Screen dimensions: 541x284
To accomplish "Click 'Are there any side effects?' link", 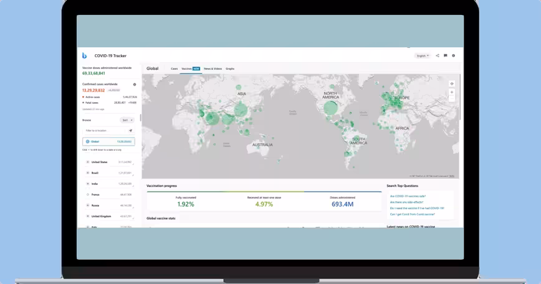I will tap(407, 202).
